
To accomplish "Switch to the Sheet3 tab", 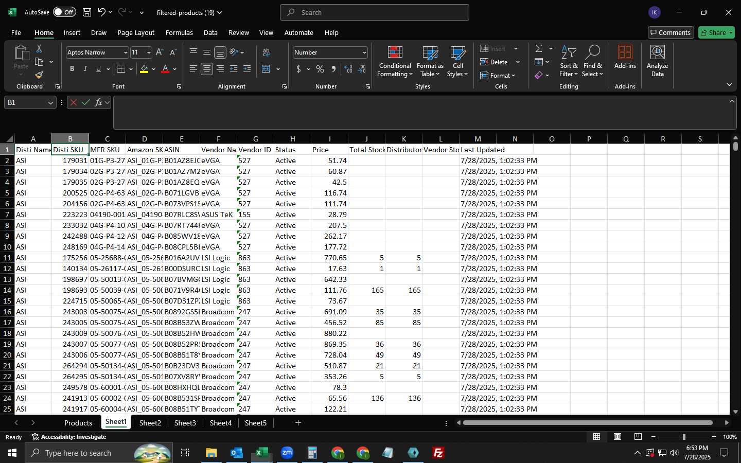I will click(185, 423).
